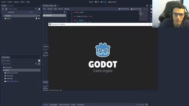Screen dimensions: 189x106
Task: Attach script icon beside Filter nodes
Action: tap(39, 9)
